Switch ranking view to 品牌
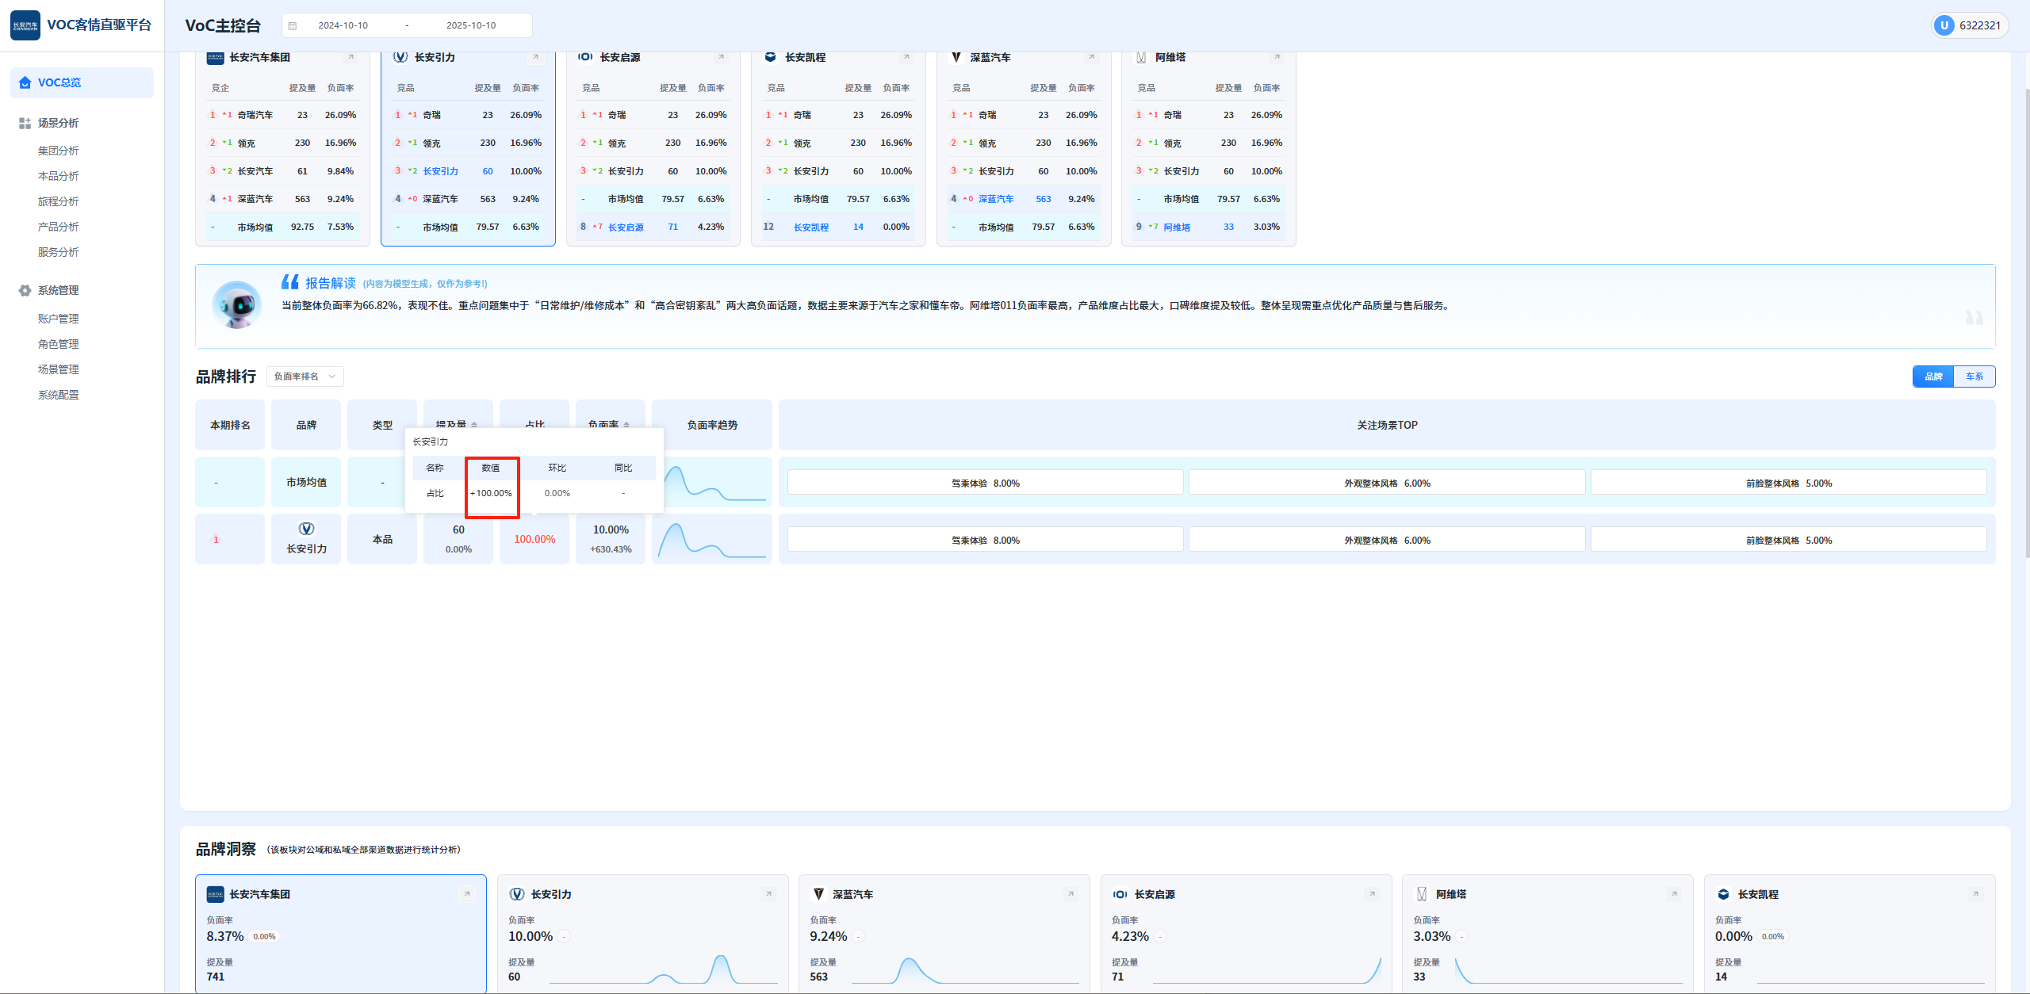The width and height of the screenshot is (2030, 994). coord(1933,377)
